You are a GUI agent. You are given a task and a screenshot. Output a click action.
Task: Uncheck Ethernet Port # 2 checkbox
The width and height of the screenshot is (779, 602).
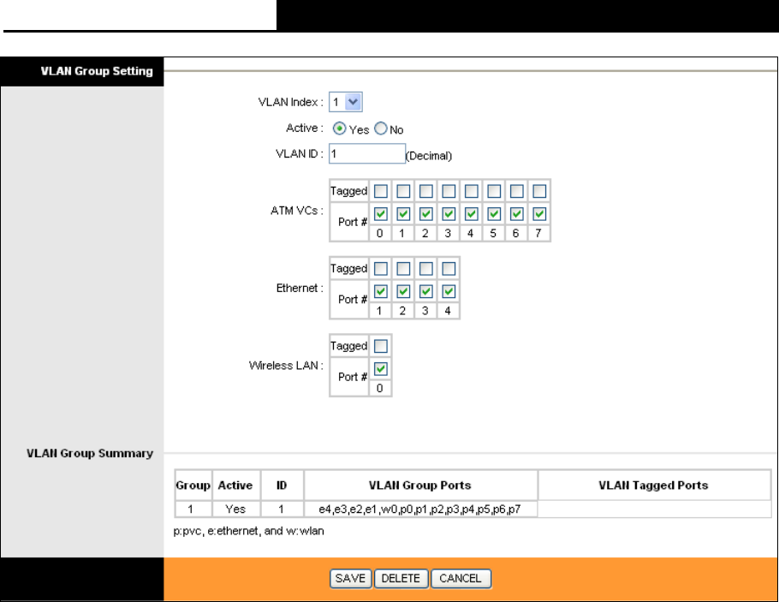[x=403, y=292]
